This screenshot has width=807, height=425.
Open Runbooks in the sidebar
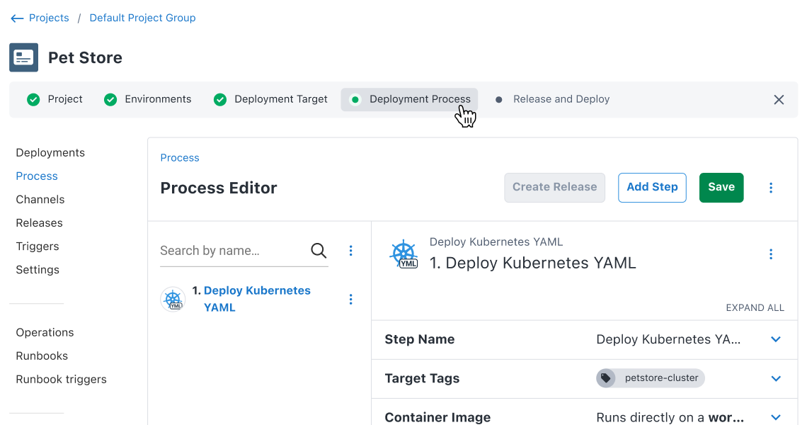(x=42, y=356)
